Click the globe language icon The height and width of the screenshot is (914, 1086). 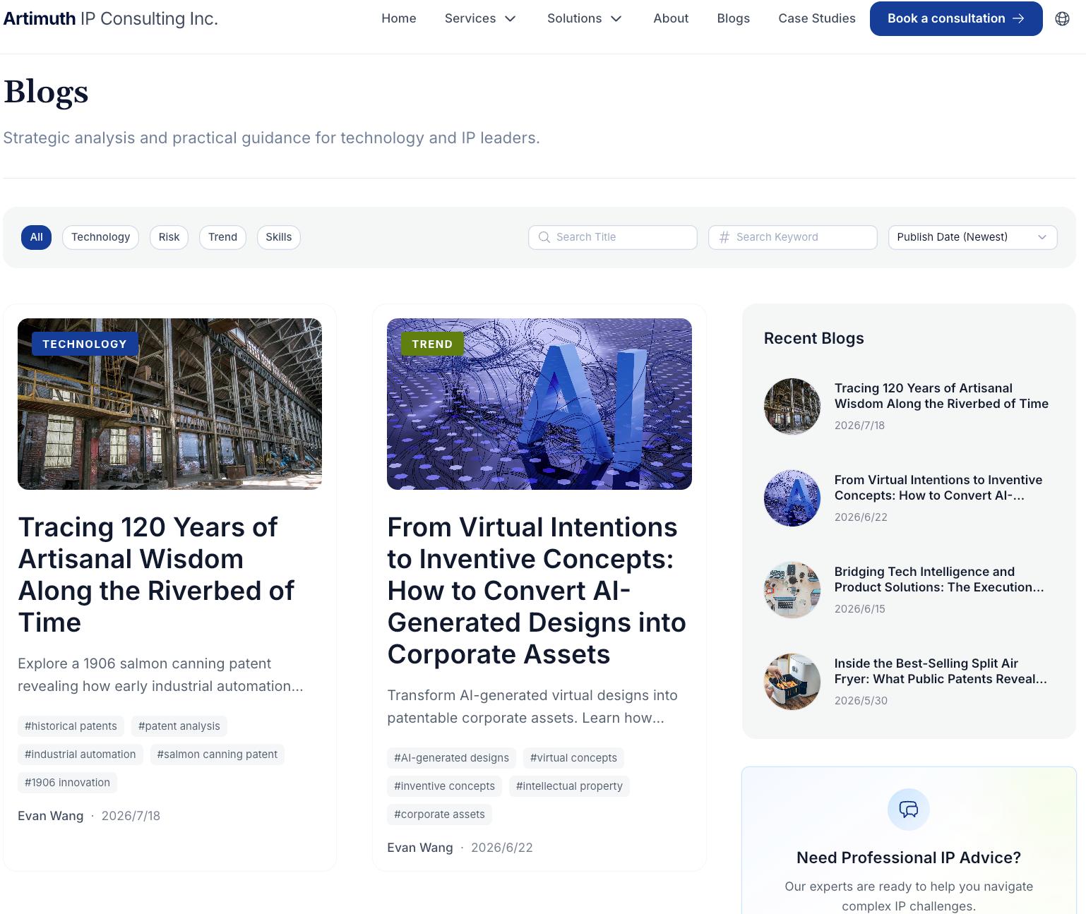click(x=1062, y=18)
